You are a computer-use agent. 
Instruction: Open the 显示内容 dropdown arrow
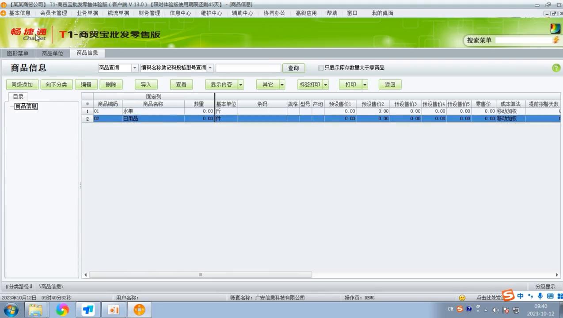tap(240, 84)
